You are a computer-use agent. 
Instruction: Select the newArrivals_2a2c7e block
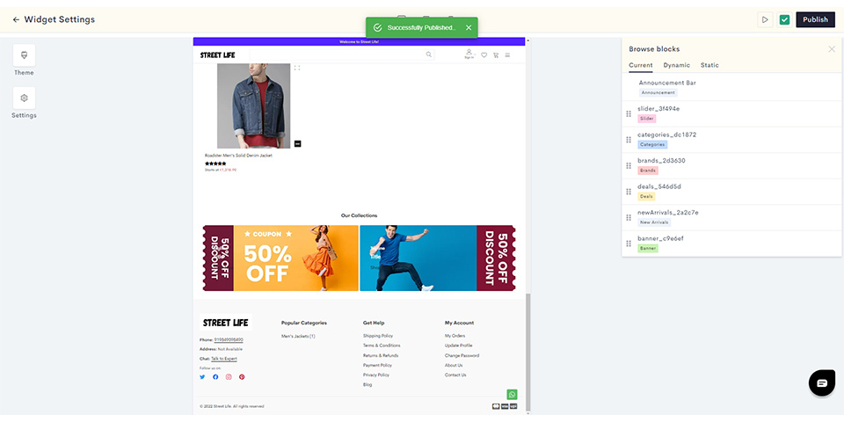click(x=732, y=217)
